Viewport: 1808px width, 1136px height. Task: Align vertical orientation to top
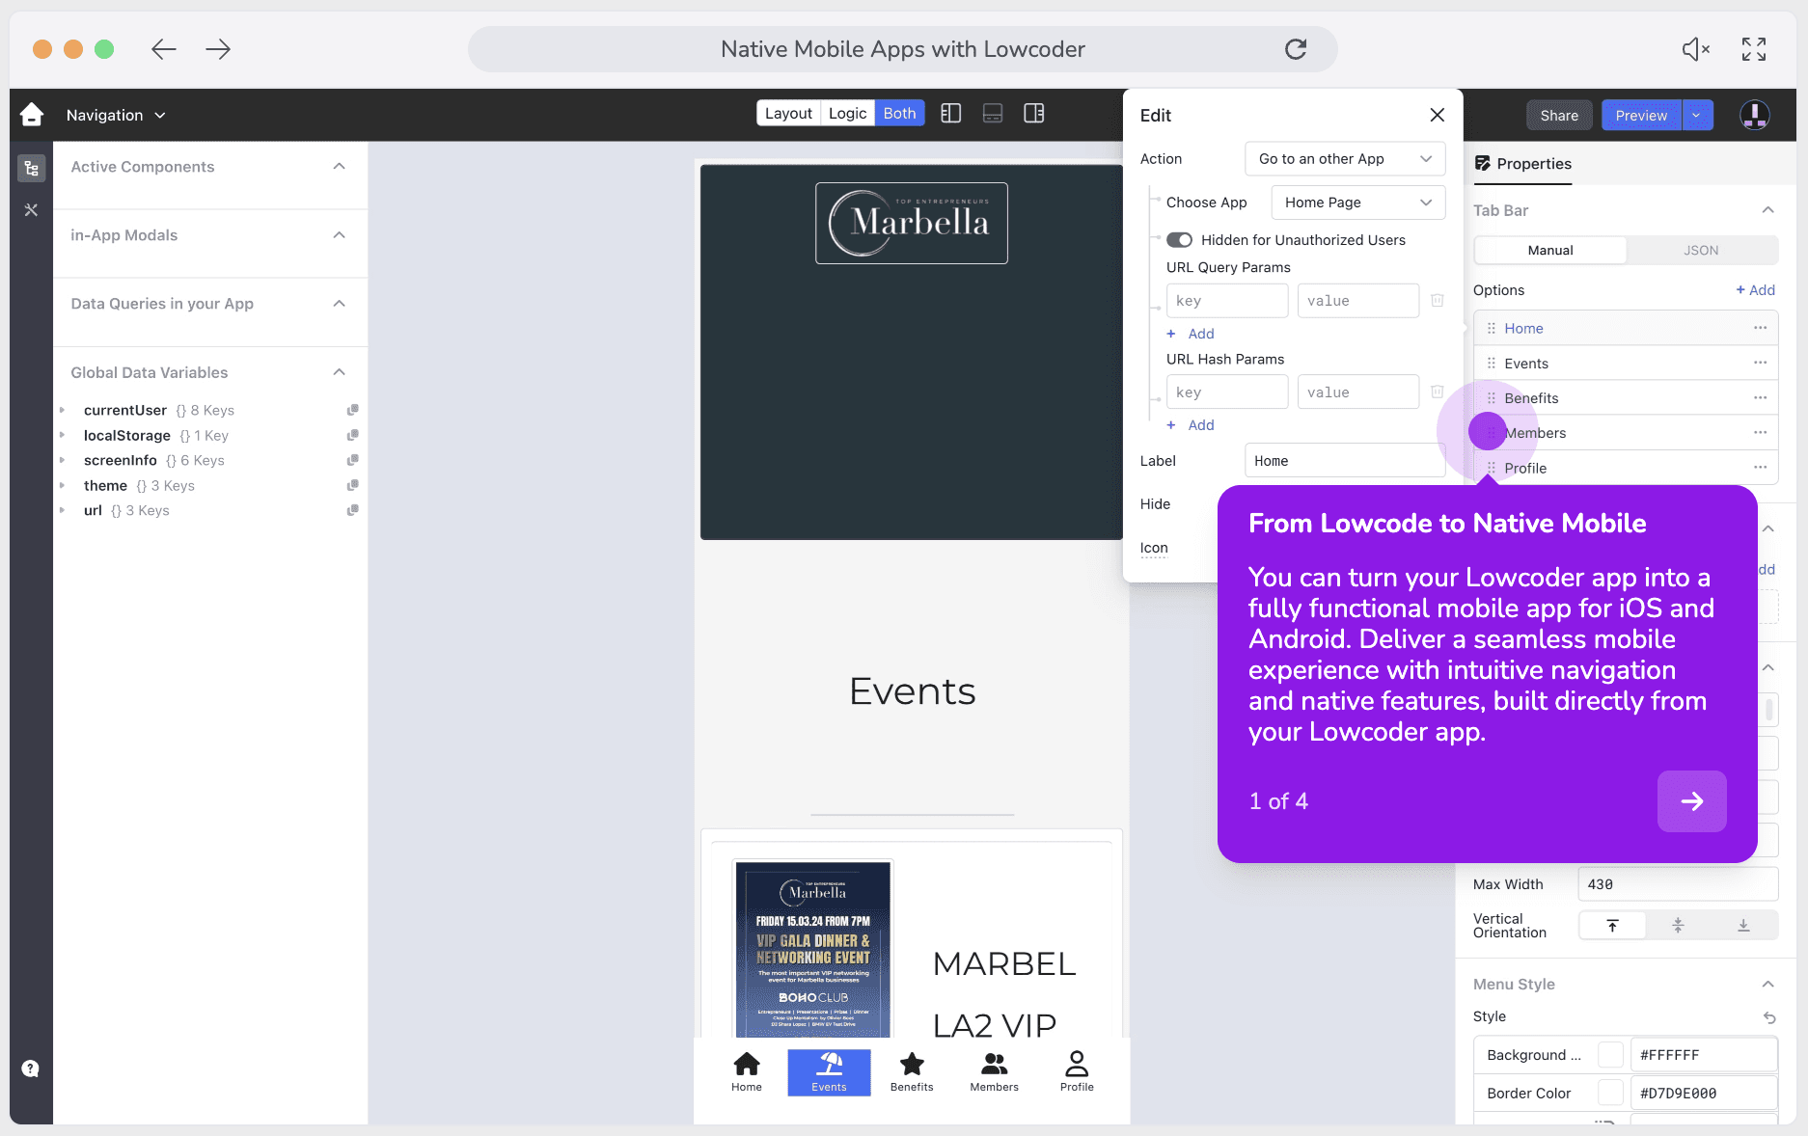point(1612,926)
